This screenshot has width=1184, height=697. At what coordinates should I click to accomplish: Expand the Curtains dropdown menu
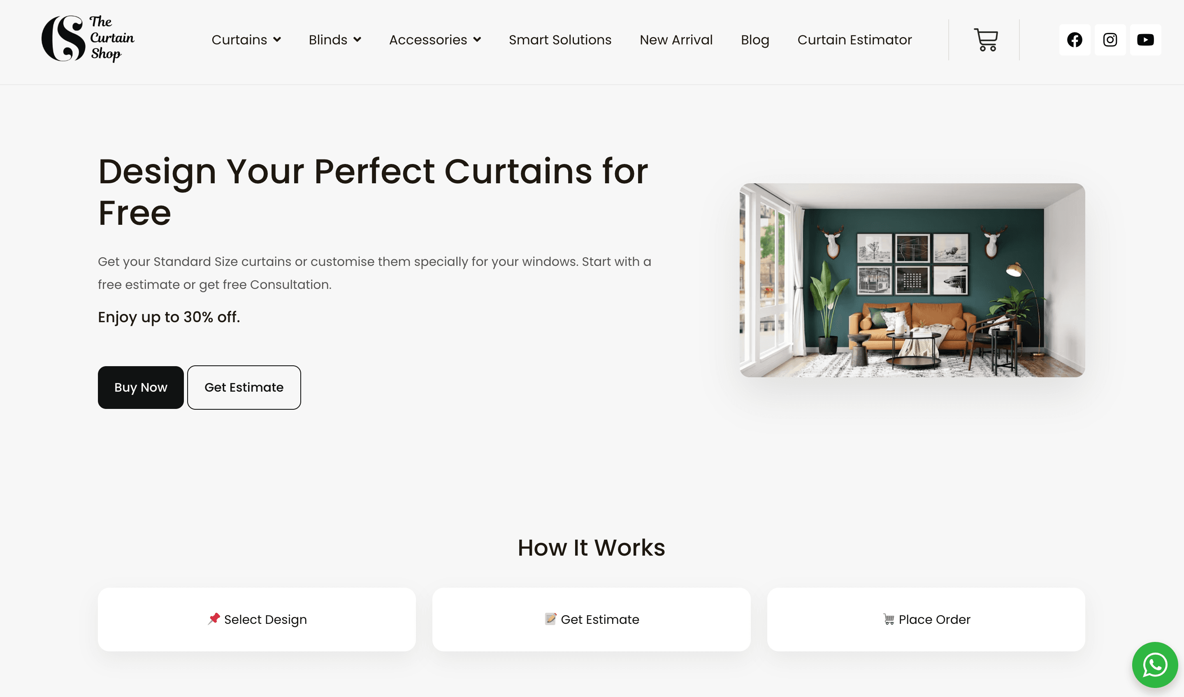[246, 40]
